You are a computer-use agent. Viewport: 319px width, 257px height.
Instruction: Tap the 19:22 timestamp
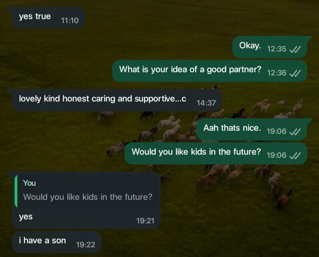86,244
